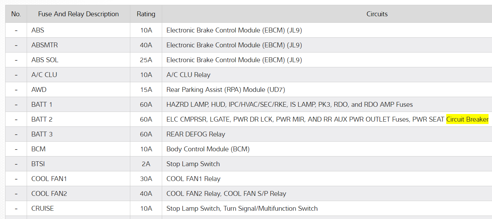Viewport: 492px width, 219px height.
Task: Click the 'Circuits' column header
Action: pyautogui.click(x=377, y=14)
